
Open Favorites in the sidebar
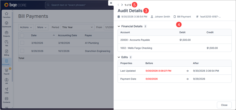(x=7, y=15)
